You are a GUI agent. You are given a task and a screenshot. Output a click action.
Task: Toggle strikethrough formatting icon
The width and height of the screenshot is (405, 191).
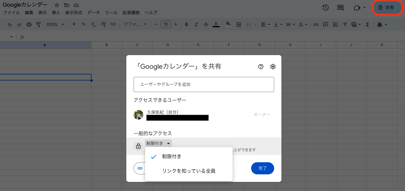(x=206, y=25)
